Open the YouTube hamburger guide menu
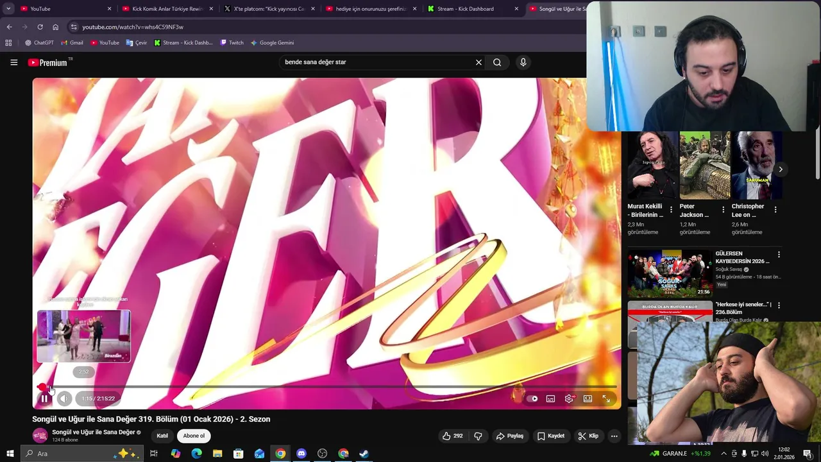The image size is (821, 462). [x=13, y=62]
